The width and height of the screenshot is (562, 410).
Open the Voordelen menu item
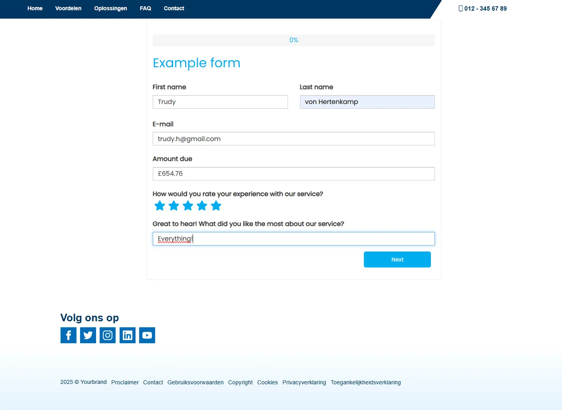[x=68, y=8]
